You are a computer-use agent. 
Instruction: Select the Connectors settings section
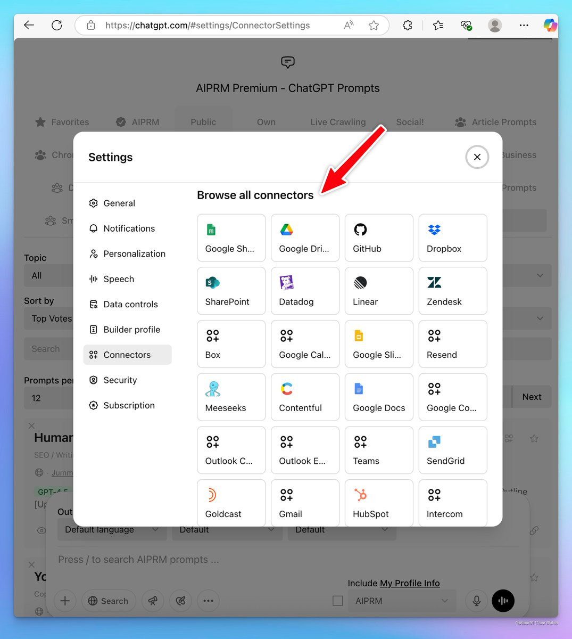tap(127, 355)
